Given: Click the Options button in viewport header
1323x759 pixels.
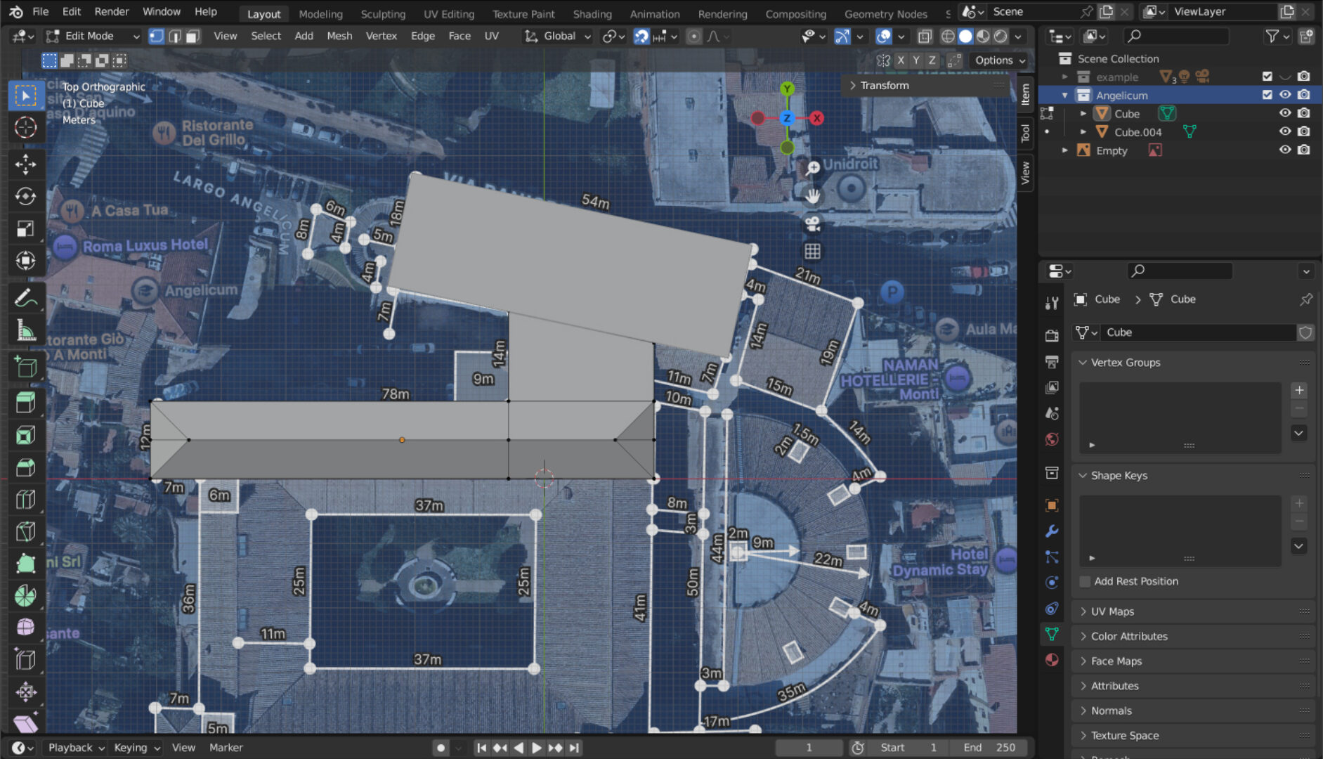Looking at the screenshot, I should pyautogui.click(x=997, y=60).
